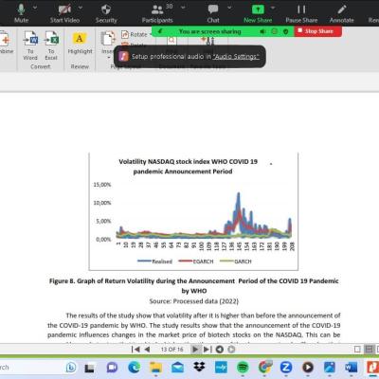The width and height of the screenshot is (379, 379).
Task: Open the Annotate pencil tool
Action: coord(342,12)
